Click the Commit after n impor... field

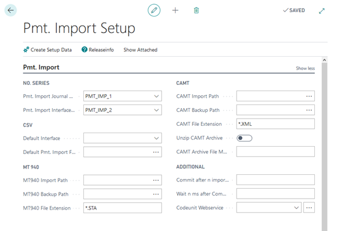click(x=276, y=180)
